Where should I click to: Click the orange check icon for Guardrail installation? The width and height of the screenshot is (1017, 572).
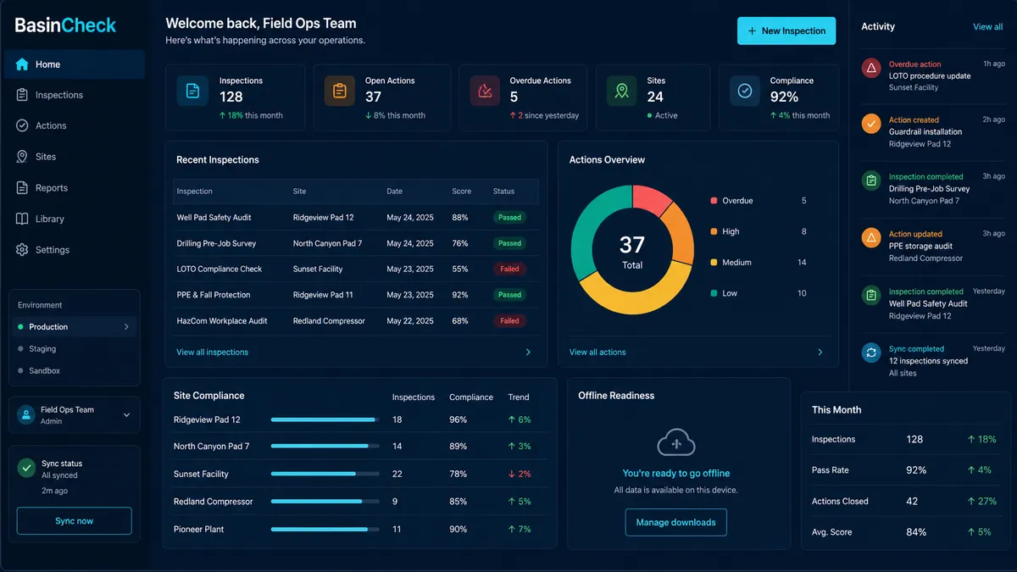coord(871,124)
